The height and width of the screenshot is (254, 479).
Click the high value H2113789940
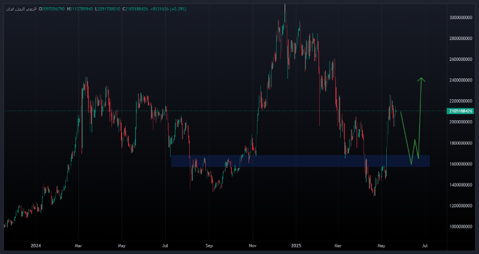point(80,9)
